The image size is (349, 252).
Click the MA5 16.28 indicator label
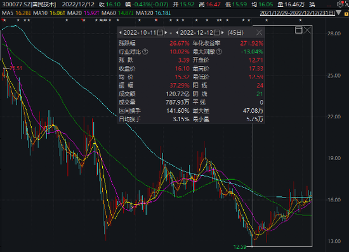point(16,13)
